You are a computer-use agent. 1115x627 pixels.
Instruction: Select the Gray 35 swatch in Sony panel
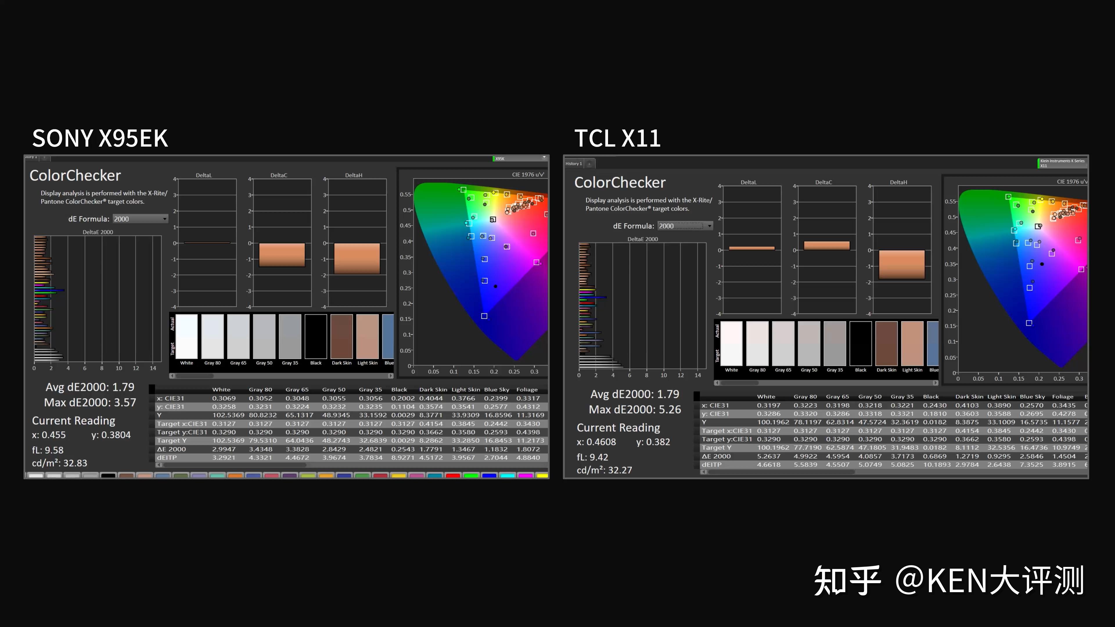pyautogui.click(x=290, y=336)
